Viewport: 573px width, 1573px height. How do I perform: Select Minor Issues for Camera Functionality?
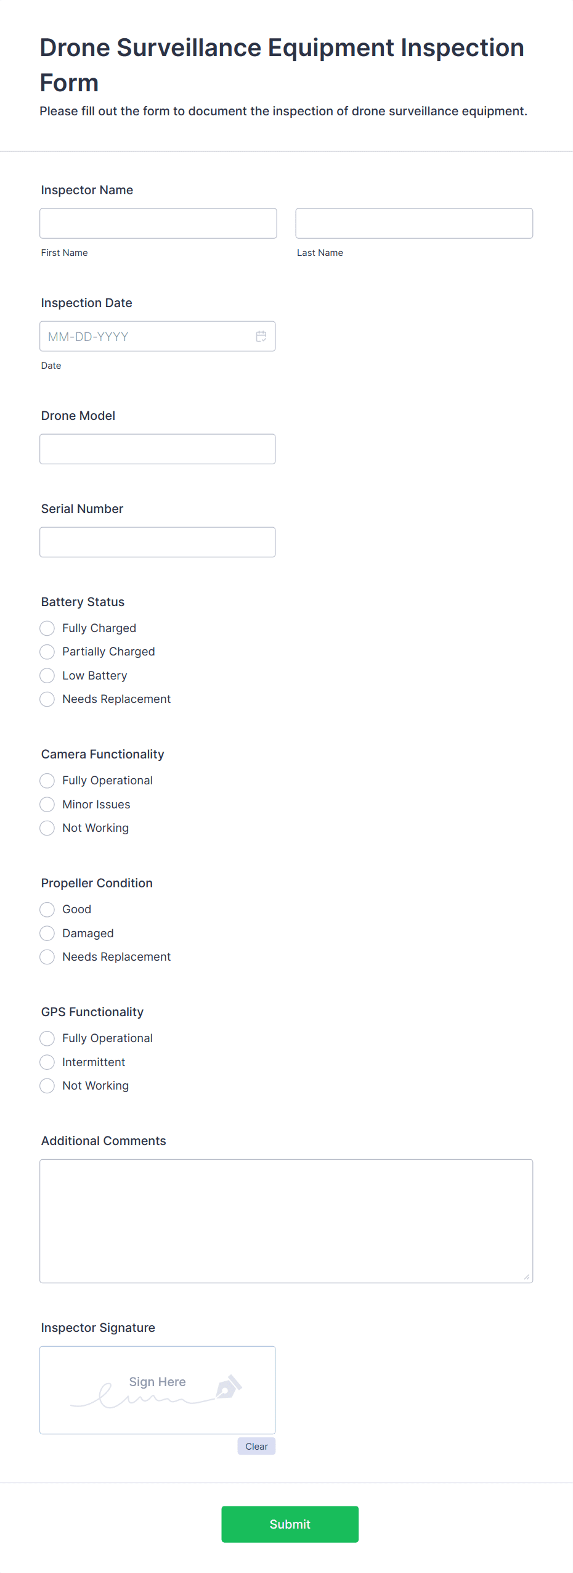[x=47, y=804]
